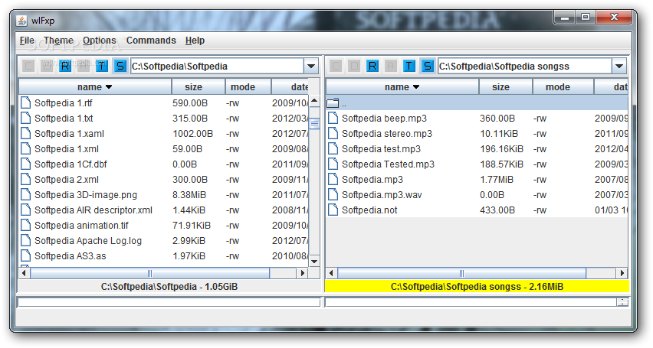Click file icon beside Softpedia 3D-image.png
Screen dimensions: 653x348
coord(26,194)
